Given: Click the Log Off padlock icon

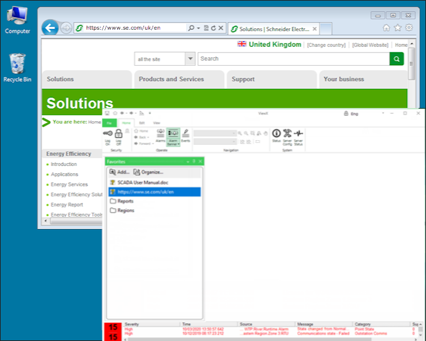Looking at the screenshot, I should [x=119, y=133].
